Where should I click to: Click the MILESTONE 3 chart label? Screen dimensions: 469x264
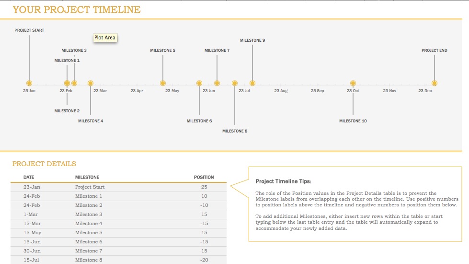(x=74, y=50)
